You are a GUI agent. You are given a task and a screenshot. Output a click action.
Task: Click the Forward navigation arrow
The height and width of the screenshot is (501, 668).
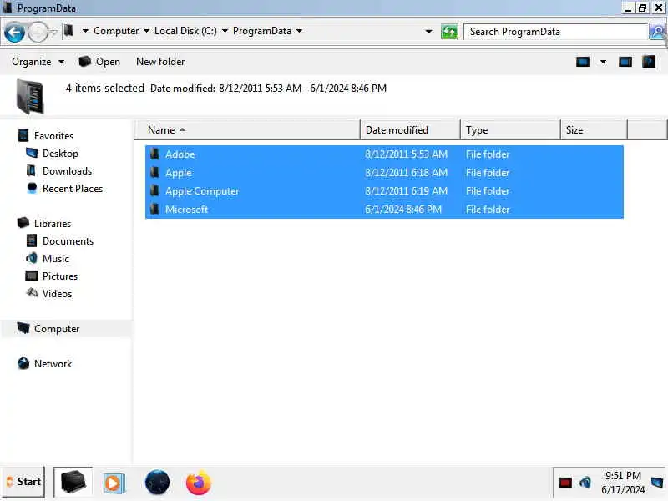click(38, 32)
